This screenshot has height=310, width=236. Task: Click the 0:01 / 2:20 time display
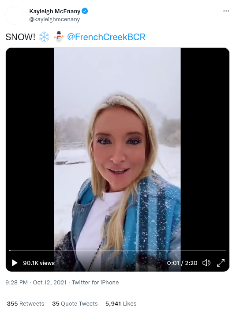pyautogui.click(x=182, y=263)
